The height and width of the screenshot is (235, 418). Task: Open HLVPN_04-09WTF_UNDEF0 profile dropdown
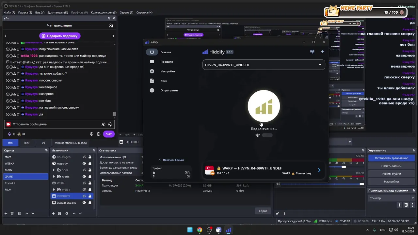[x=264, y=65]
